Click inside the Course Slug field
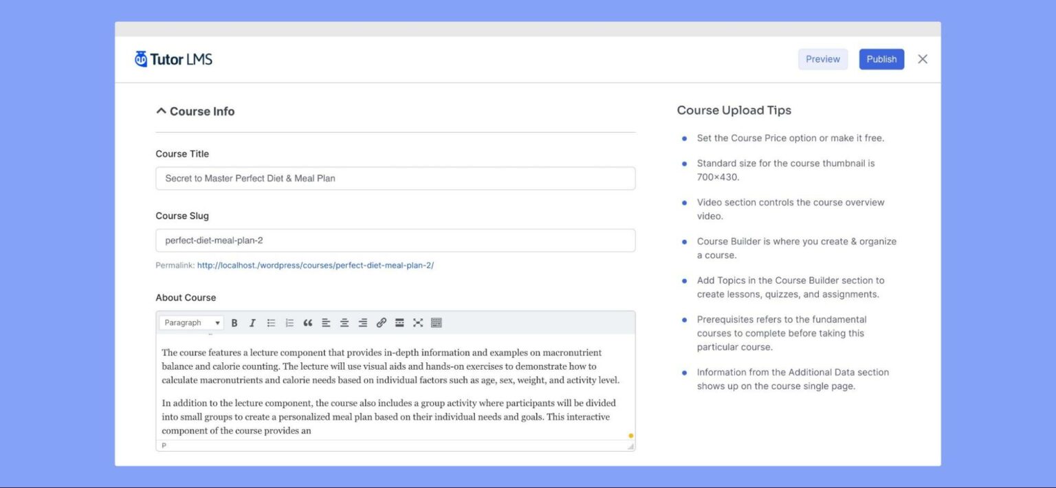The width and height of the screenshot is (1056, 488). pyautogui.click(x=395, y=240)
